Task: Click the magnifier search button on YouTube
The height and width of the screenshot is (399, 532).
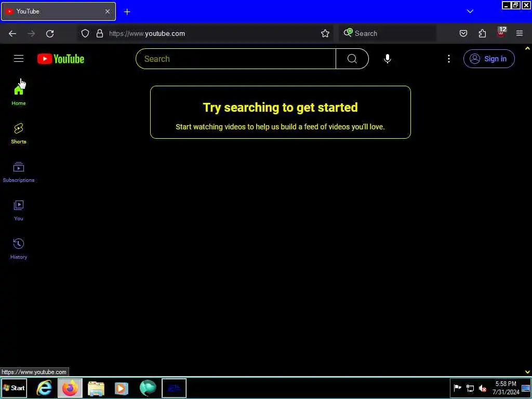Action: pos(352,59)
